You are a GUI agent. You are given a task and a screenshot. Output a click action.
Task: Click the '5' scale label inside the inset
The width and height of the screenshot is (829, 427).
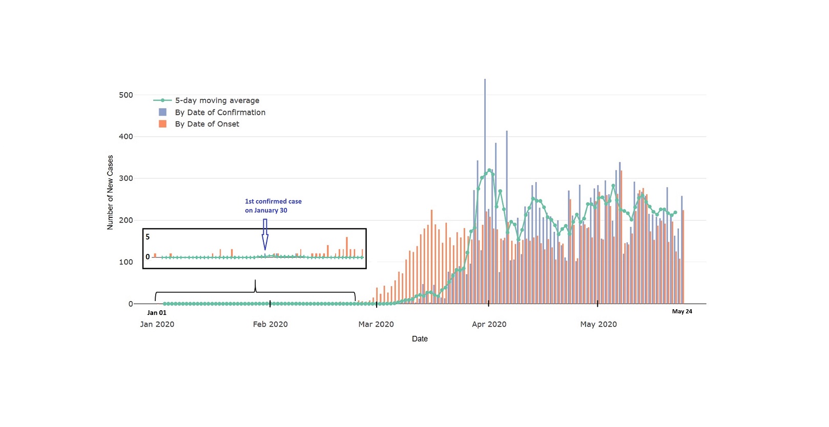pyautogui.click(x=148, y=237)
